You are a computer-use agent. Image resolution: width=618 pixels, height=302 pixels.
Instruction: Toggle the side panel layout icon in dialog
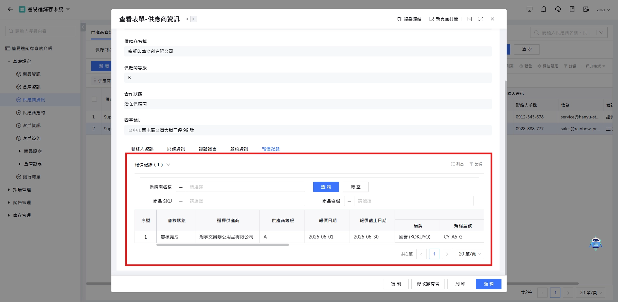click(469, 19)
